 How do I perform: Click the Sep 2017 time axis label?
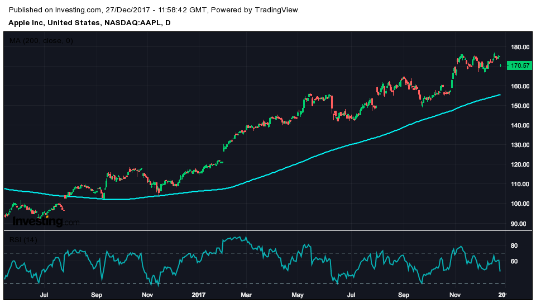[x=403, y=295]
